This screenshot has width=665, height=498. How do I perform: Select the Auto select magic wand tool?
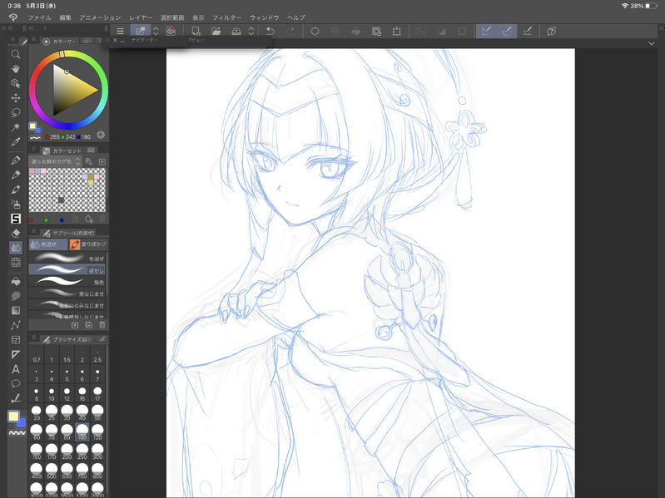[16, 126]
